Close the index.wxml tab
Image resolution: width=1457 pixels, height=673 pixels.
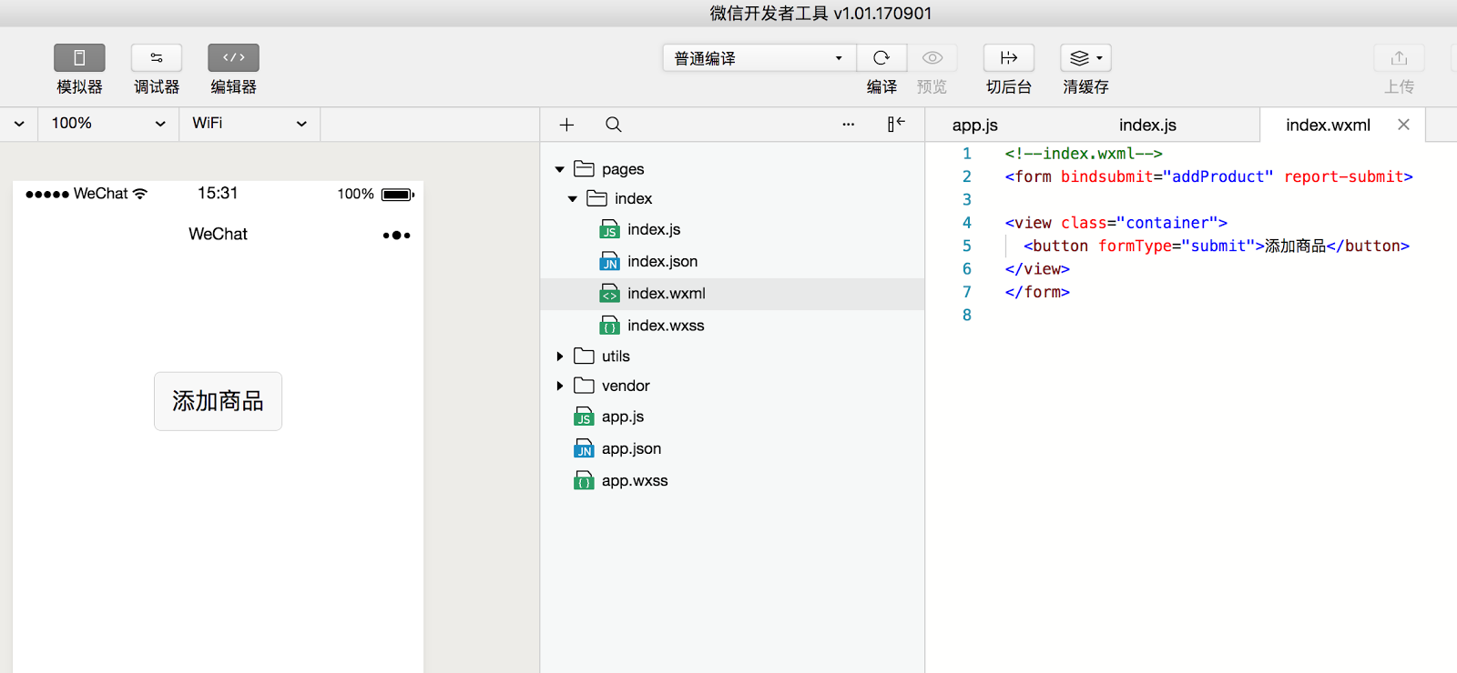tap(1403, 125)
